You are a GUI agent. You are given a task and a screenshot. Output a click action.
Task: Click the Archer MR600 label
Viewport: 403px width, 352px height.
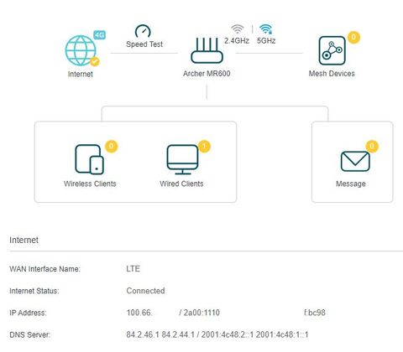(x=207, y=74)
